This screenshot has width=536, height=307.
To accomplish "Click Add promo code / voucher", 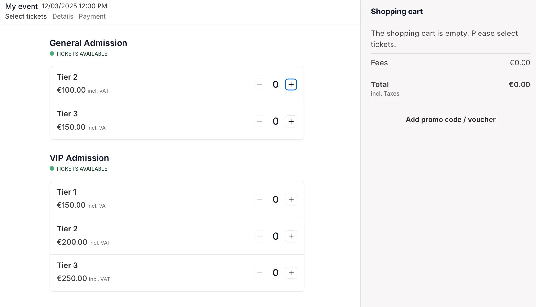I will tap(451, 120).
